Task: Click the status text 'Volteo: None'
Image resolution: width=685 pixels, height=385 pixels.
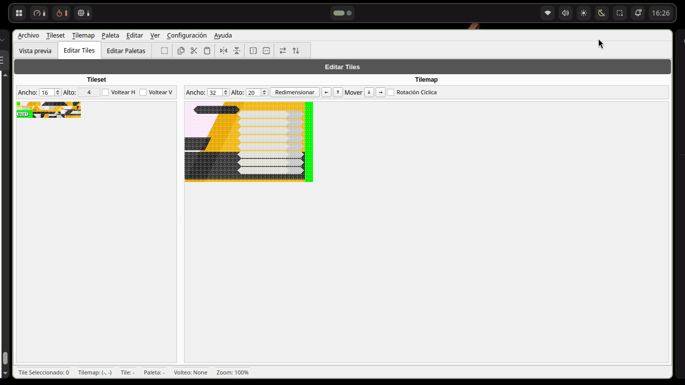Action: tap(191, 372)
